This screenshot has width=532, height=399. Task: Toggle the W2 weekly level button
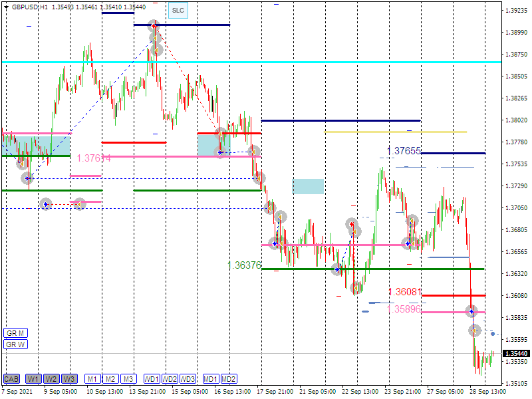(x=51, y=378)
